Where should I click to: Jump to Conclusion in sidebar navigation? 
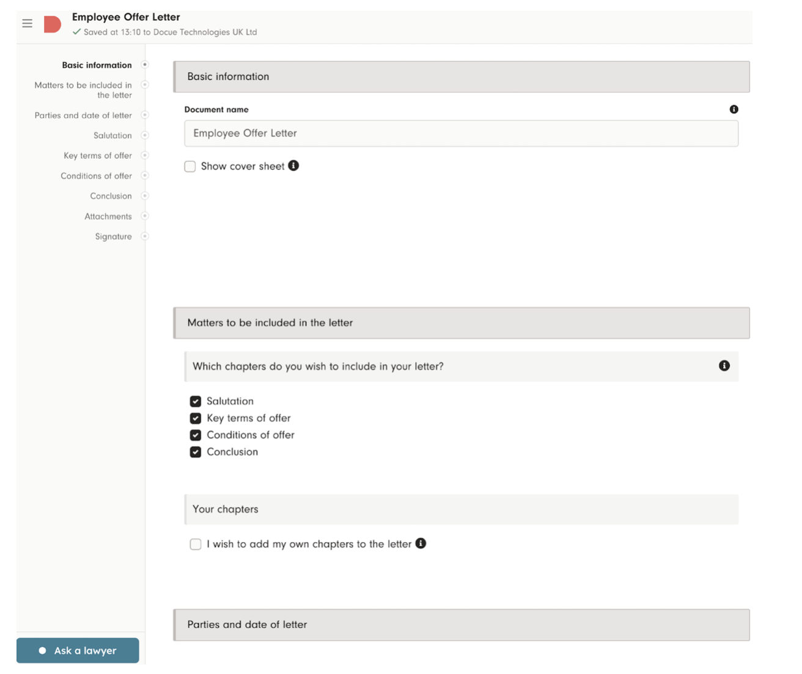(111, 196)
